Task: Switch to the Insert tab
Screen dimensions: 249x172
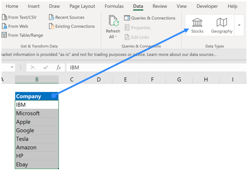Action: 34,6
